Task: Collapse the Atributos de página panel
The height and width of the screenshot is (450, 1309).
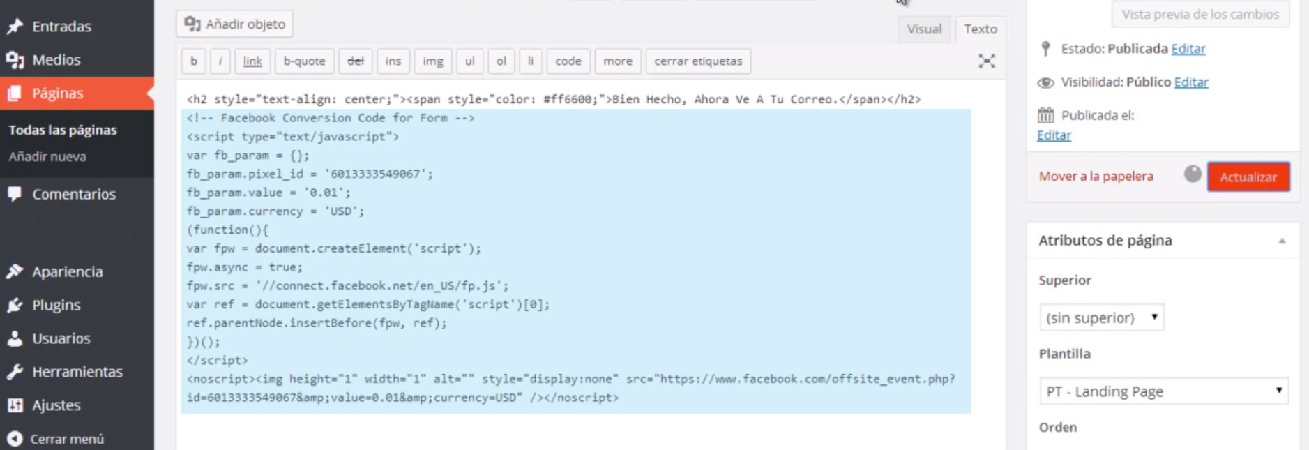Action: [x=1282, y=241]
